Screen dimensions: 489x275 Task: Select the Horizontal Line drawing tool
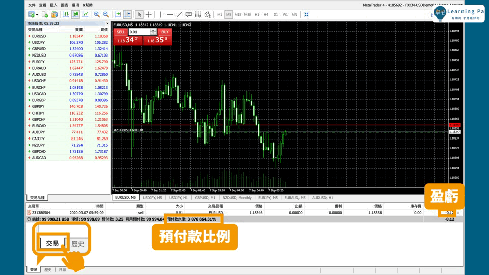click(170, 14)
